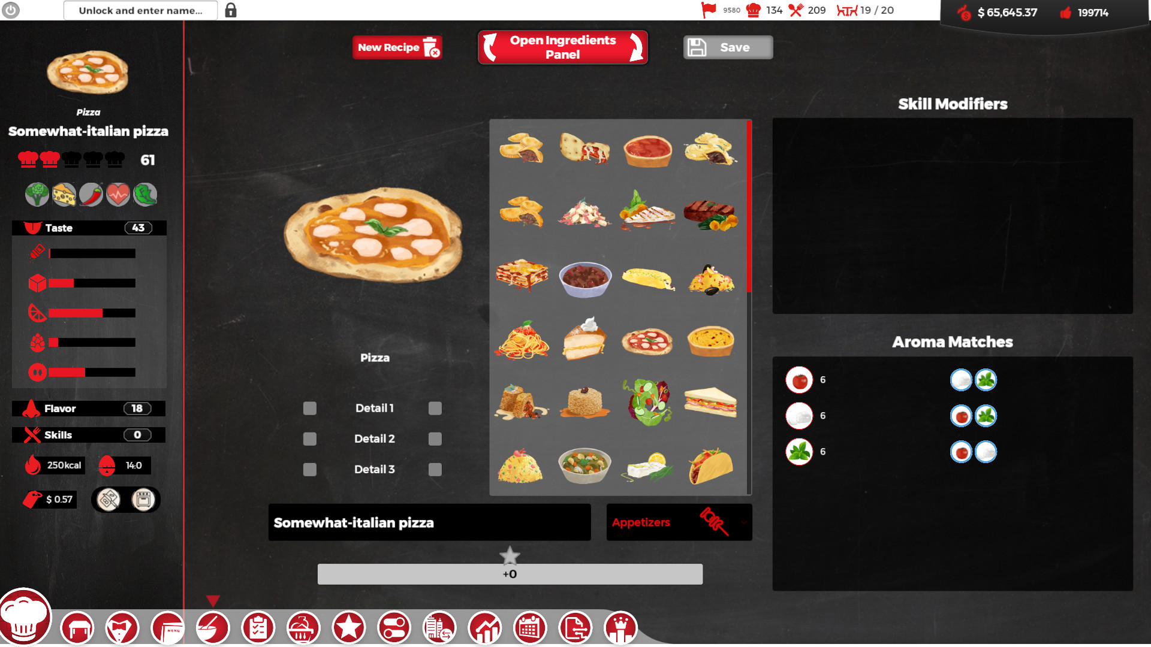This screenshot has height=647, width=1151.
Task: Click the New Recipe button
Action: click(396, 47)
